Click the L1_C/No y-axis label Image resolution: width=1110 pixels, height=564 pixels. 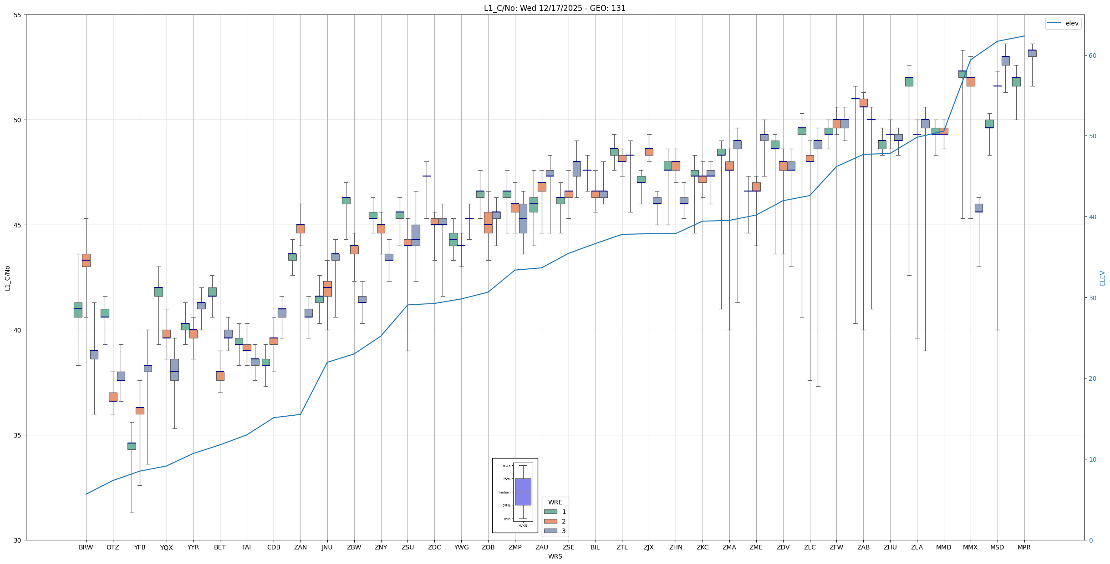[x=7, y=278]
